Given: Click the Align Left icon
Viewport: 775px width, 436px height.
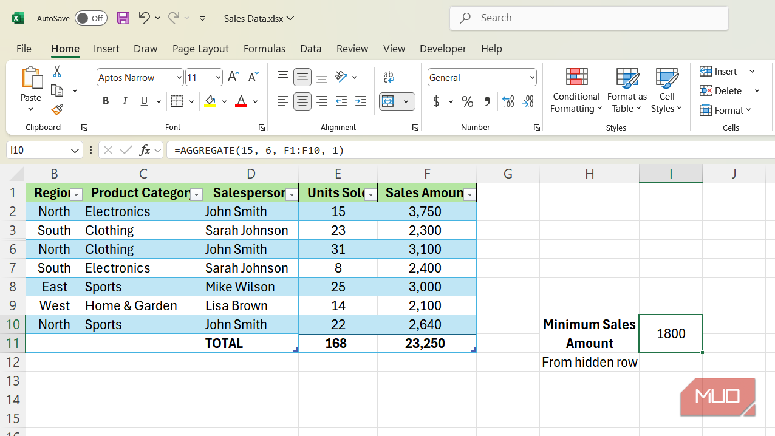Looking at the screenshot, I should tap(283, 101).
